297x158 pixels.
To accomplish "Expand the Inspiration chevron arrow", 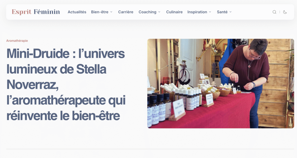I will pos(210,12).
